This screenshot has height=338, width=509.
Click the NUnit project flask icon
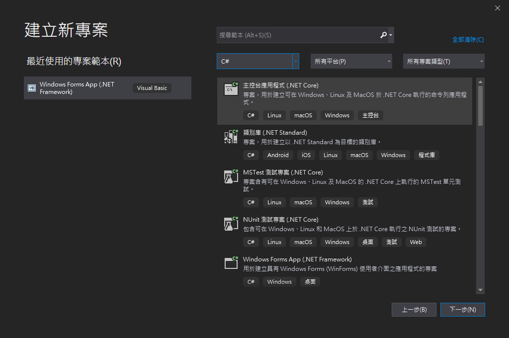(231, 224)
